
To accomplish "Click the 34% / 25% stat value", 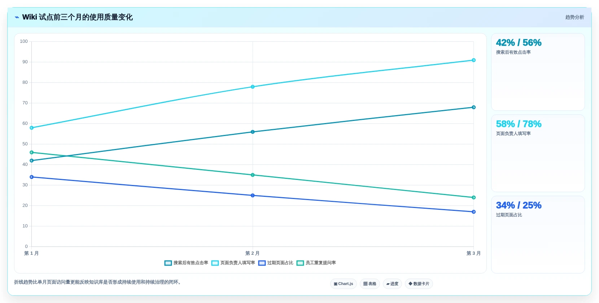I will [x=519, y=205].
